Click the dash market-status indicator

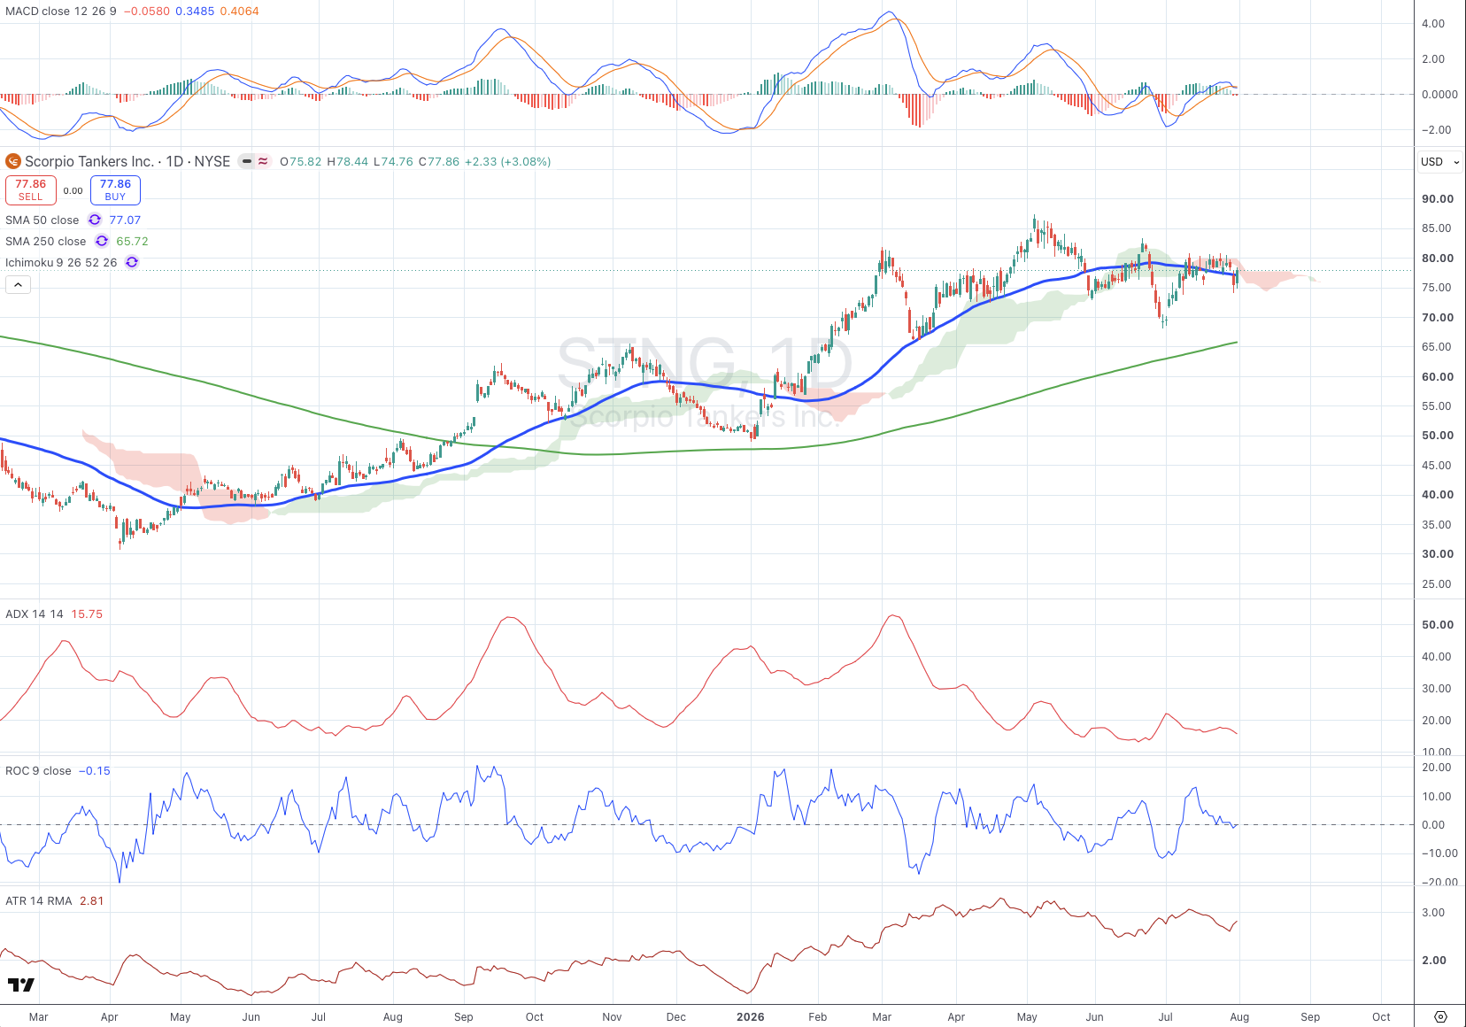pyautogui.click(x=247, y=161)
